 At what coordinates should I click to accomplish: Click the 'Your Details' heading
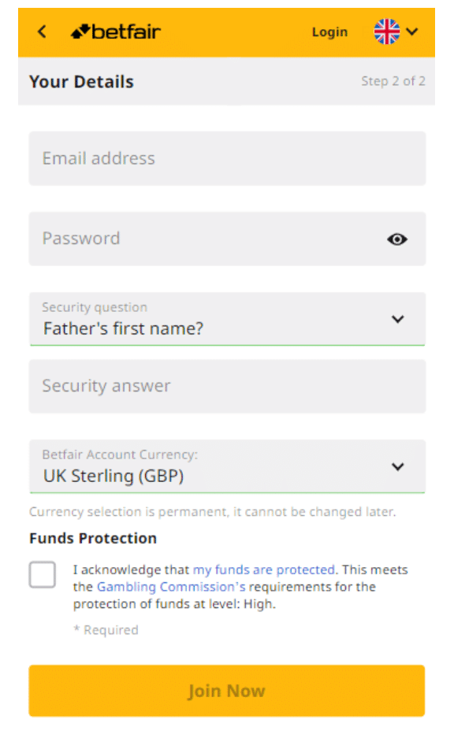[x=80, y=81]
